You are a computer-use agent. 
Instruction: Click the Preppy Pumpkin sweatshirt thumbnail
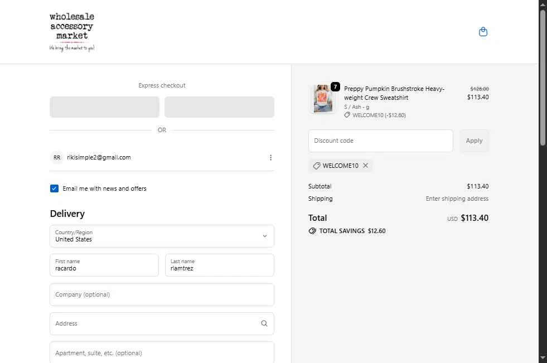coord(323,99)
